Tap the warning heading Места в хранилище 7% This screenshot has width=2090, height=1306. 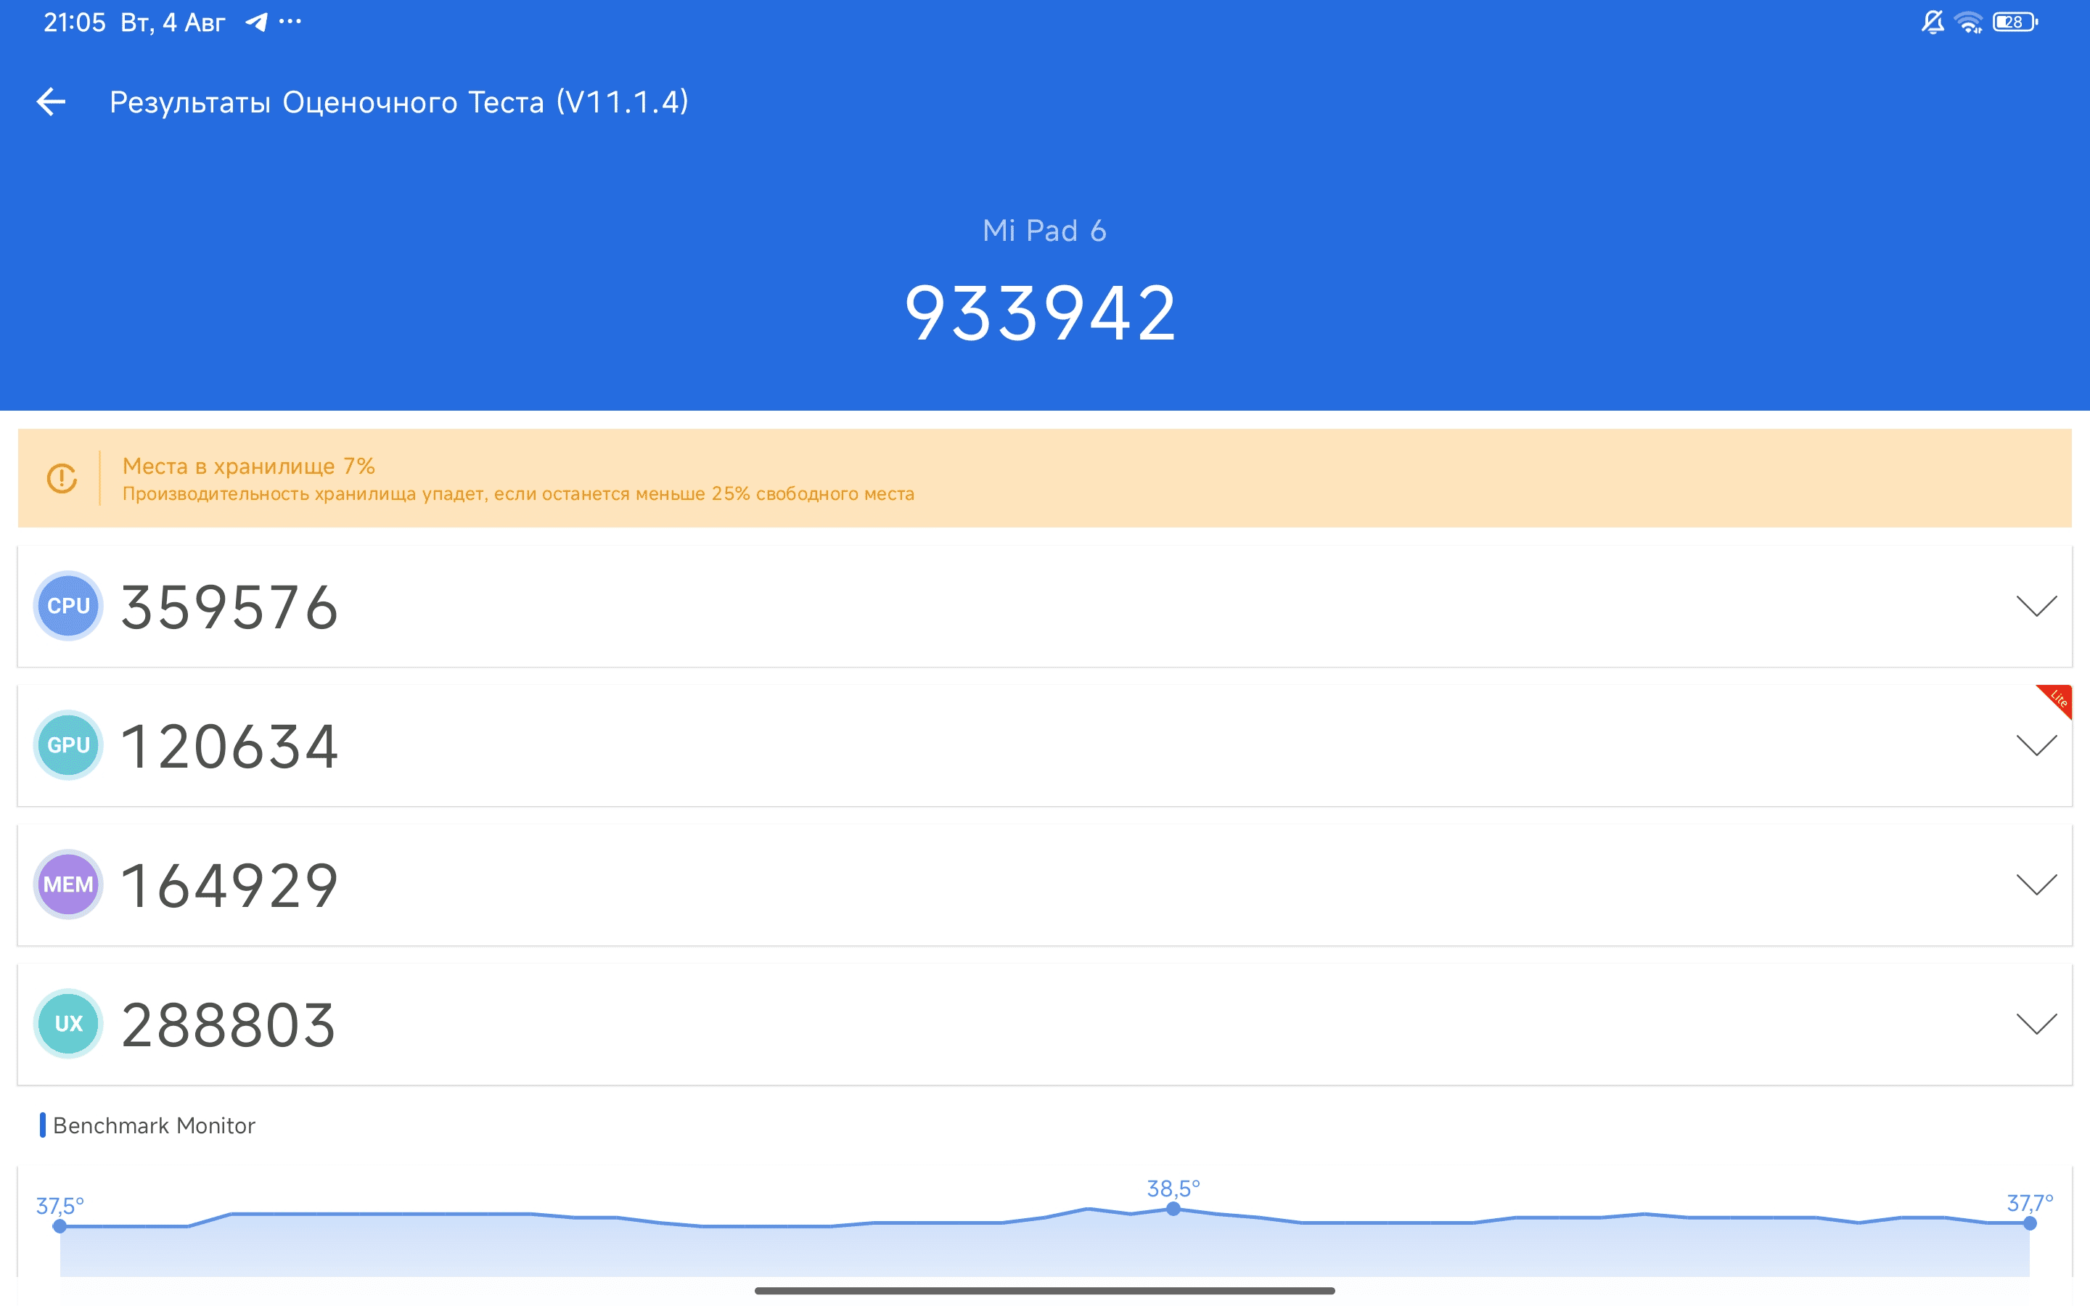tap(249, 467)
